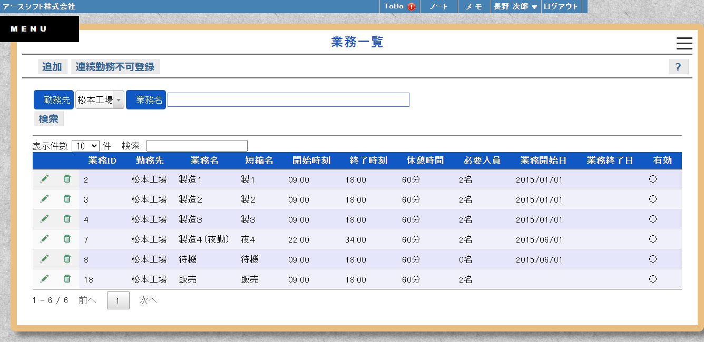Open the ノート menu item

439,7
